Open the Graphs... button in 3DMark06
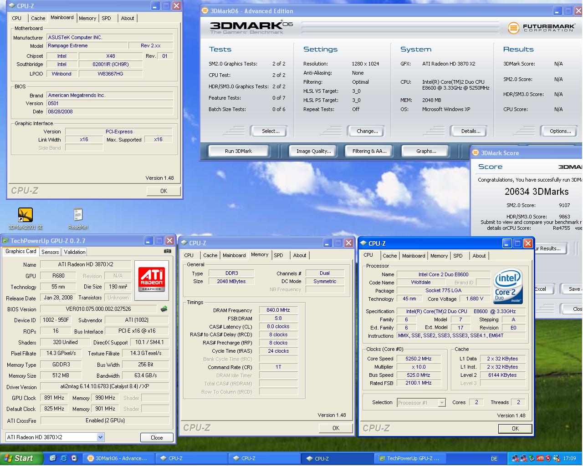 [x=426, y=151]
